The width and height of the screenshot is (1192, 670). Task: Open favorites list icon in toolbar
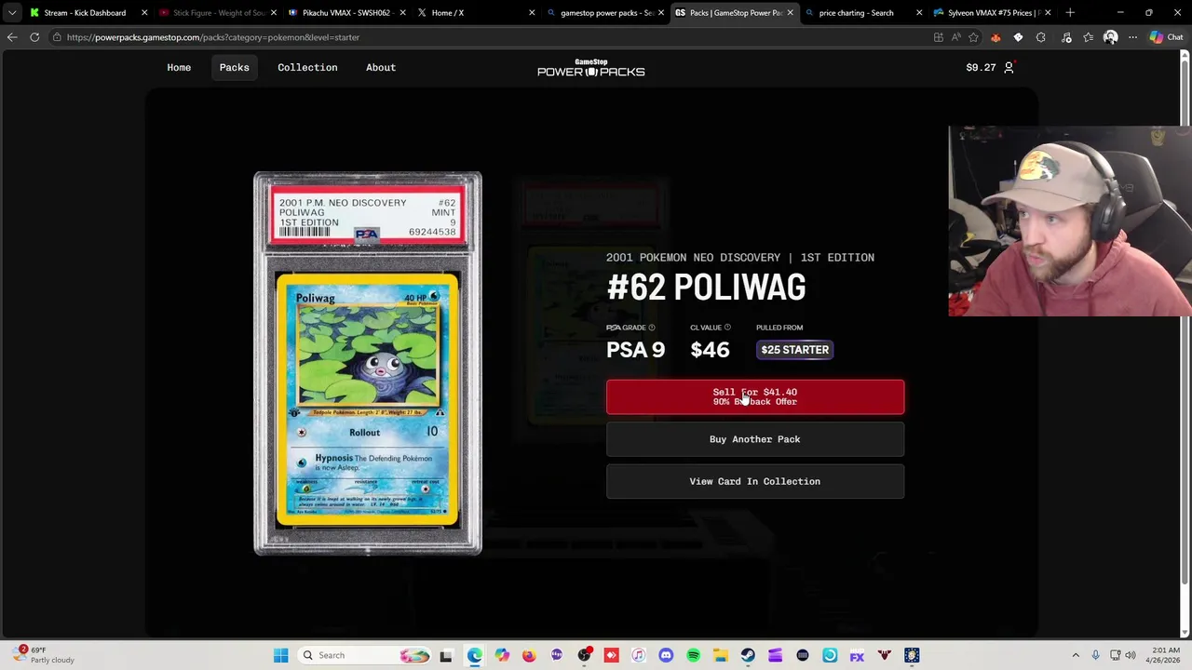click(1089, 37)
